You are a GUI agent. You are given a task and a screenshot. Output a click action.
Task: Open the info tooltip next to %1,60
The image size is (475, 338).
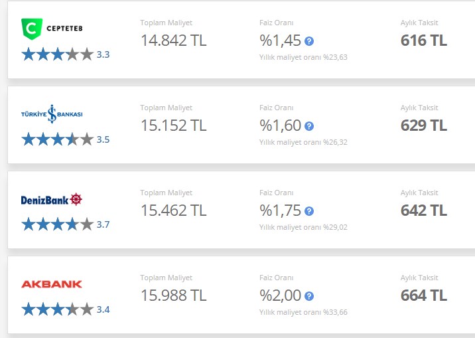[x=309, y=126]
